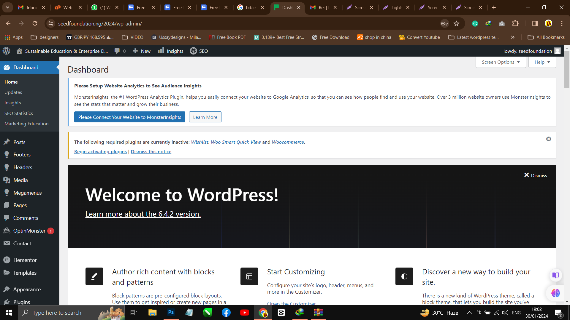Expand hidden bookmarks chevron

[x=513, y=37]
